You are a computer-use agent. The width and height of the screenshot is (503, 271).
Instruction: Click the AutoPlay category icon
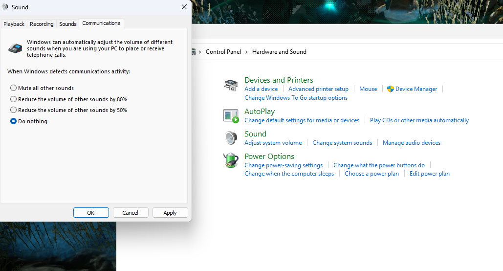pos(231,116)
